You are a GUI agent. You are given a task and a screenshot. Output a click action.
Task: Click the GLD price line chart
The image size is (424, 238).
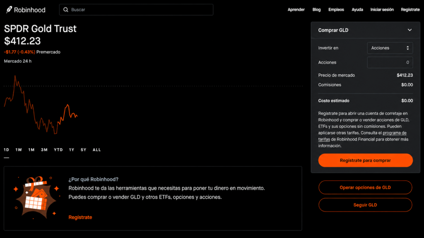point(41,105)
